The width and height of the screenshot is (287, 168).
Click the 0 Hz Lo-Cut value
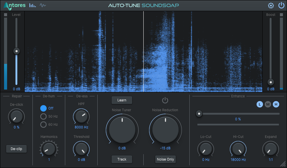tap(206, 160)
